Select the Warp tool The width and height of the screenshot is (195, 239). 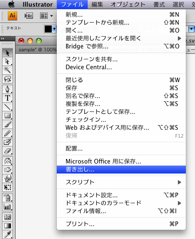click(x=8, y=179)
